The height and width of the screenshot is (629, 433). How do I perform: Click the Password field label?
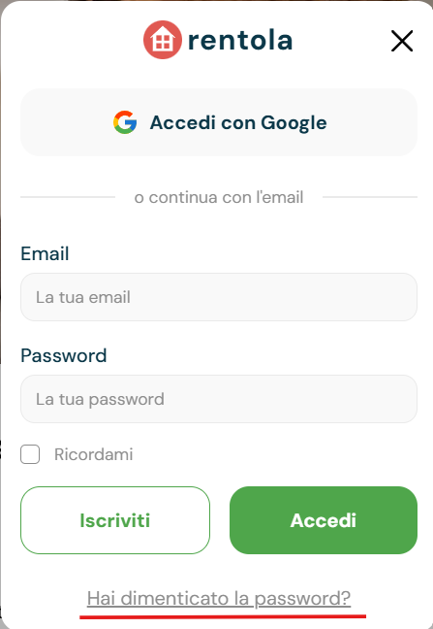pyautogui.click(x=64, y=356)
